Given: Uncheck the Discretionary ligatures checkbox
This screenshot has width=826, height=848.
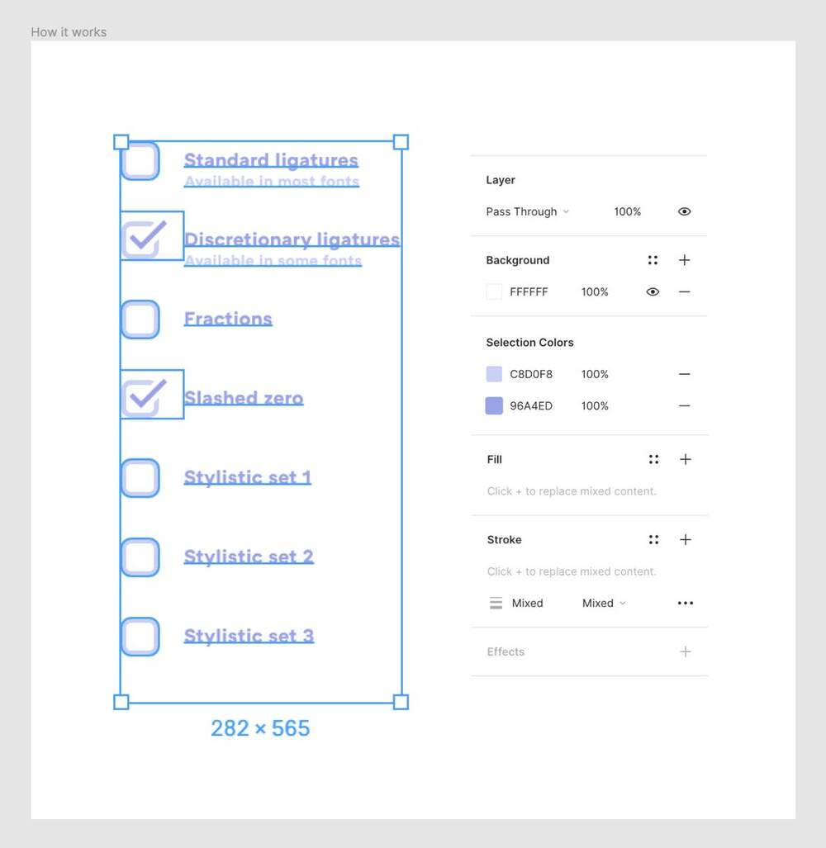Looking at the screenshot, I should click(140, 239).
